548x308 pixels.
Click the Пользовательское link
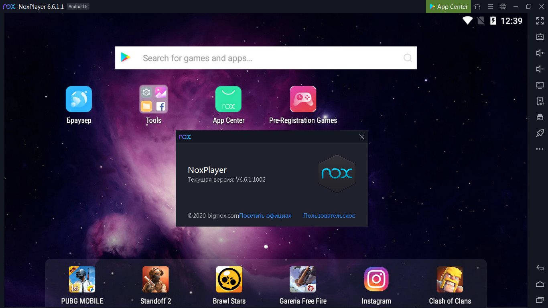click(329, 216)
